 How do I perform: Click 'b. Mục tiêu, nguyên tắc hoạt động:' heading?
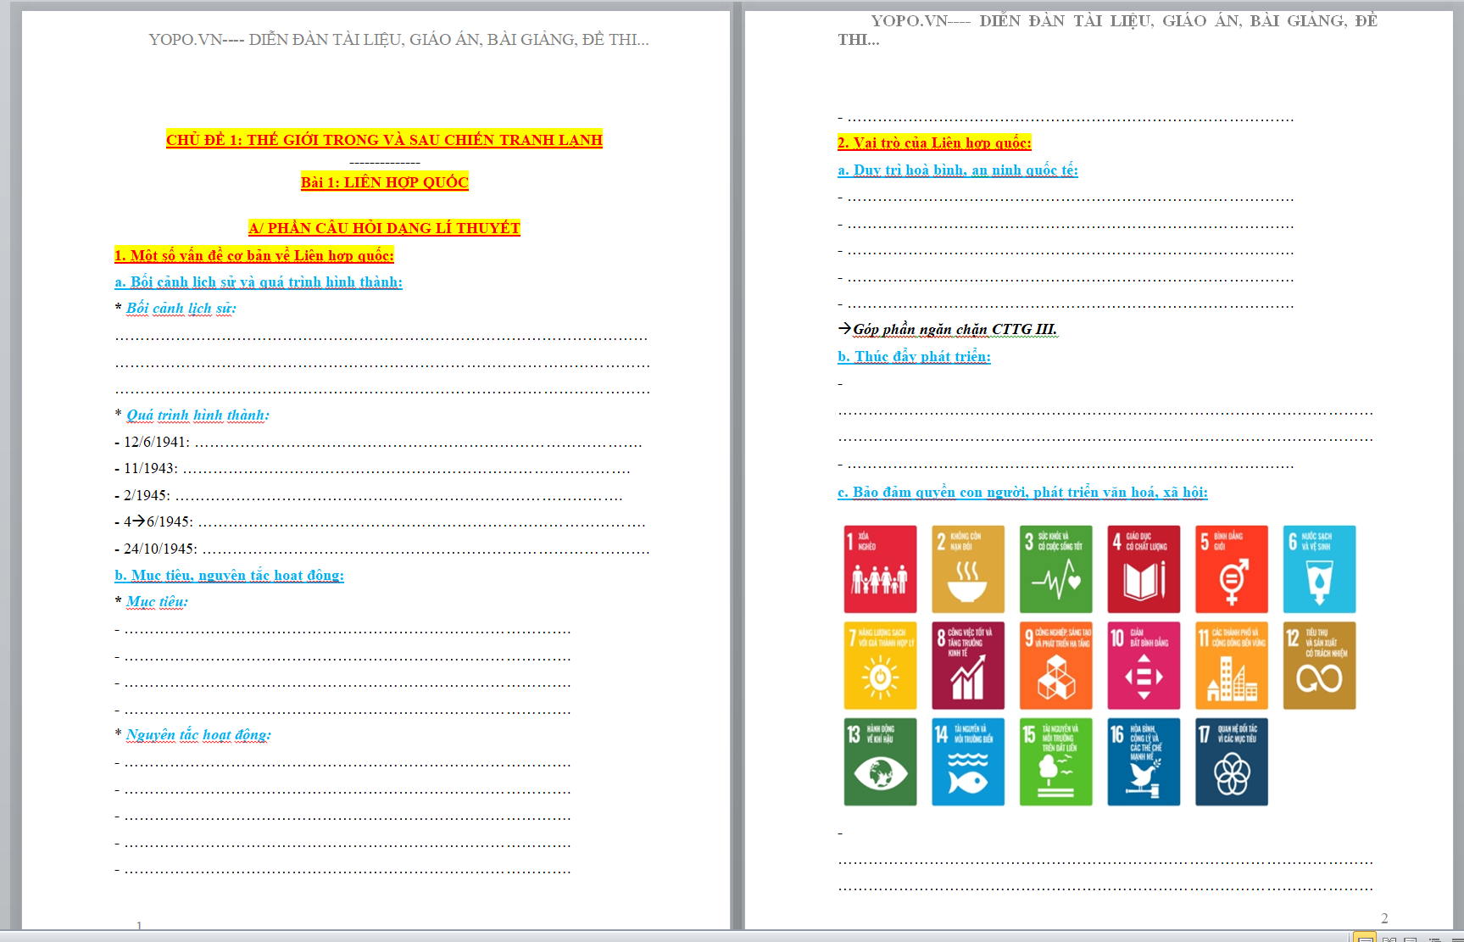pyautogui.click(x=230, y=576)
